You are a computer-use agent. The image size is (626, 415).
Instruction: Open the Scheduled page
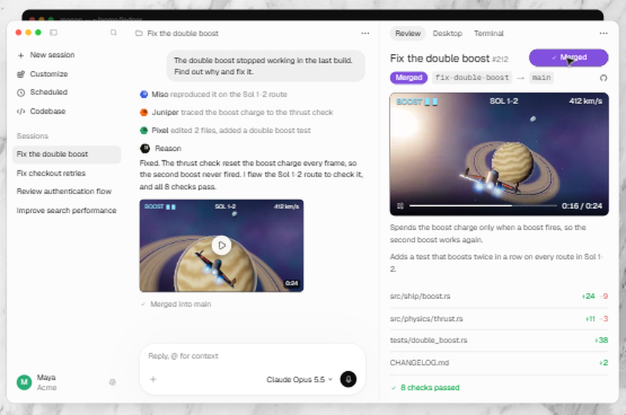43,92
